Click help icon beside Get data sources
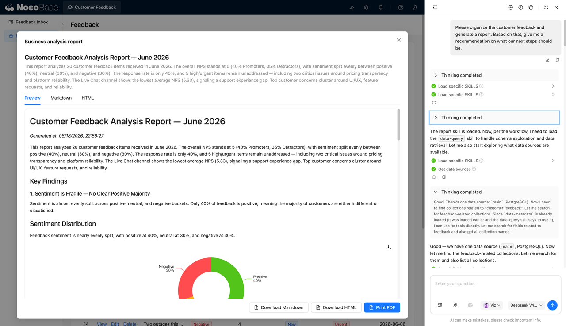The image size is (566, 326). point(474,169)
